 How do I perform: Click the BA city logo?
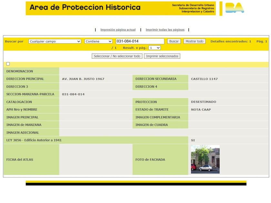235,8
